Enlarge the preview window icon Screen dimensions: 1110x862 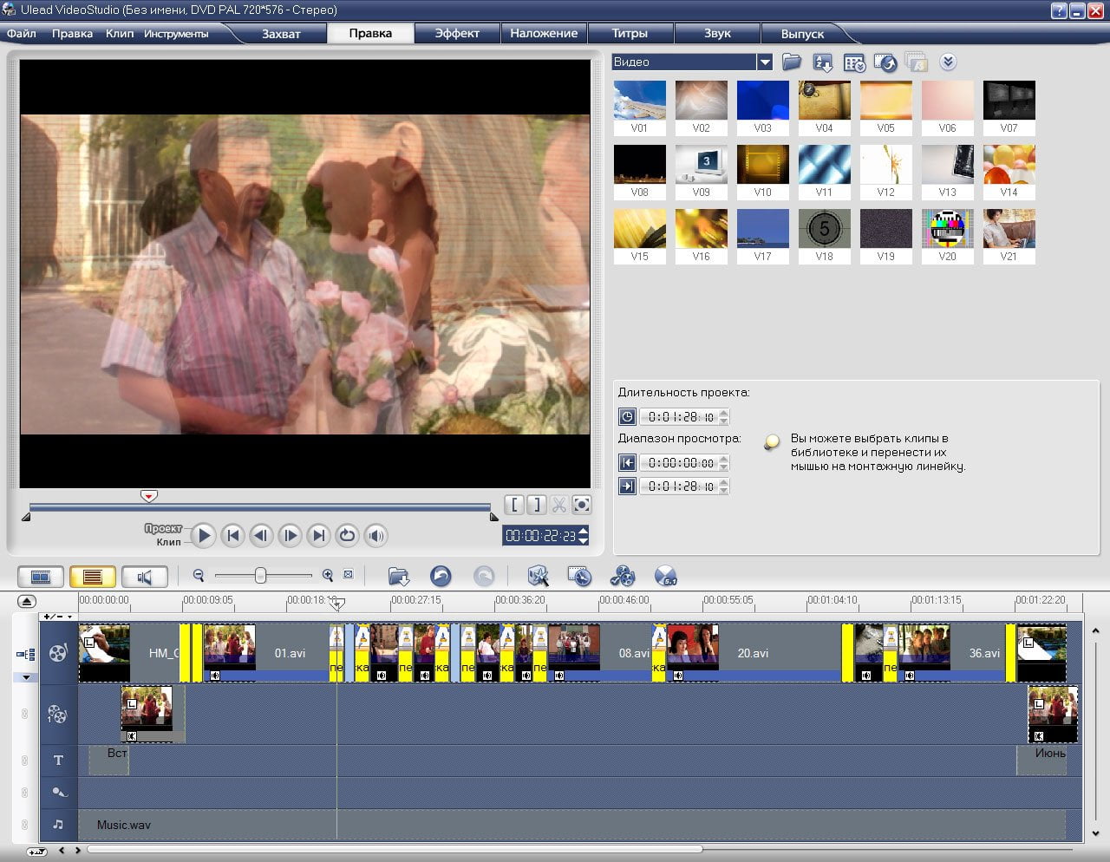pyautogui.click(x=582, y=505)
